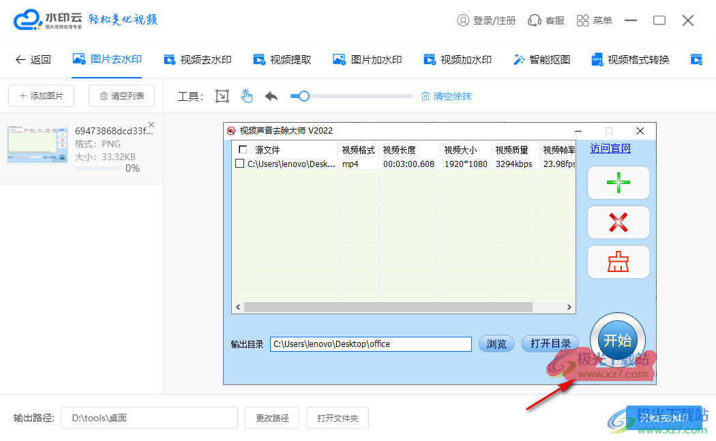Go back with 返回

(33, 60)
